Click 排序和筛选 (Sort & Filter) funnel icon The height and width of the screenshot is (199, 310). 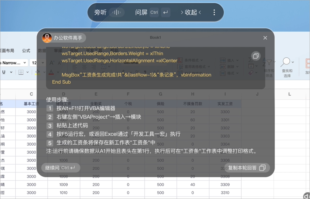tap(269, 63)
